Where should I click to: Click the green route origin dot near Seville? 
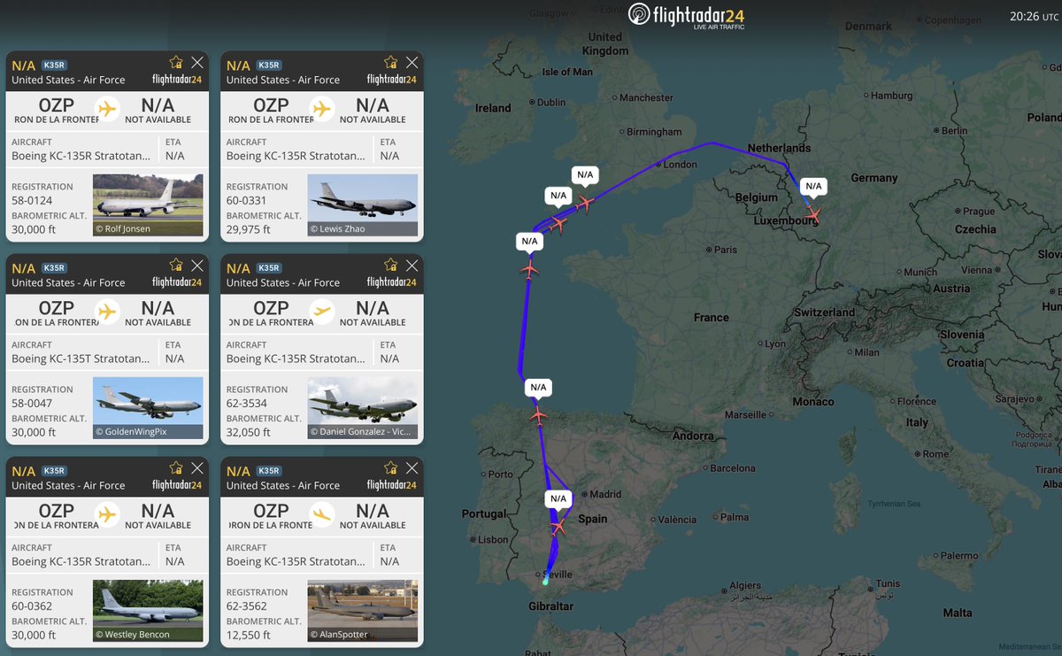tap(545, 582)
